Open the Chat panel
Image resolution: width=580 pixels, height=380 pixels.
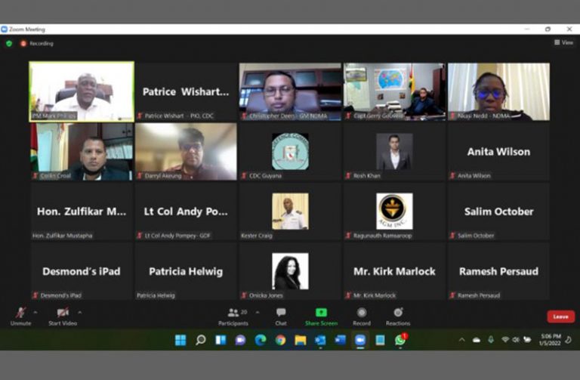pyautogui.click(x=281, y=317)
